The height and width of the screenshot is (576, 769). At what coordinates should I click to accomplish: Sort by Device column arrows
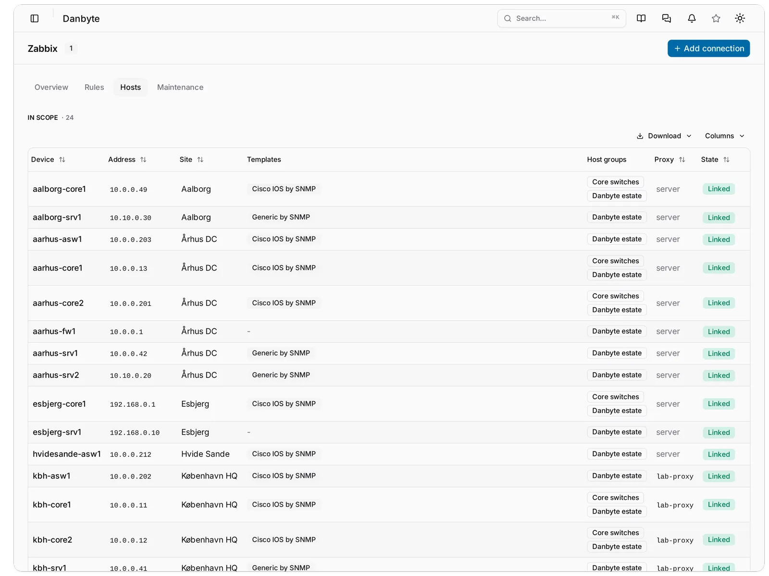click(62, 160)
